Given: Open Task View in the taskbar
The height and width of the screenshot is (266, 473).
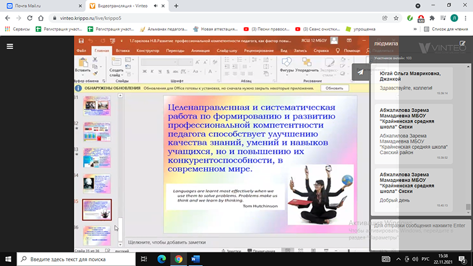Looking at the screenshot, I should pyautogui.click(x=144, y=259).
